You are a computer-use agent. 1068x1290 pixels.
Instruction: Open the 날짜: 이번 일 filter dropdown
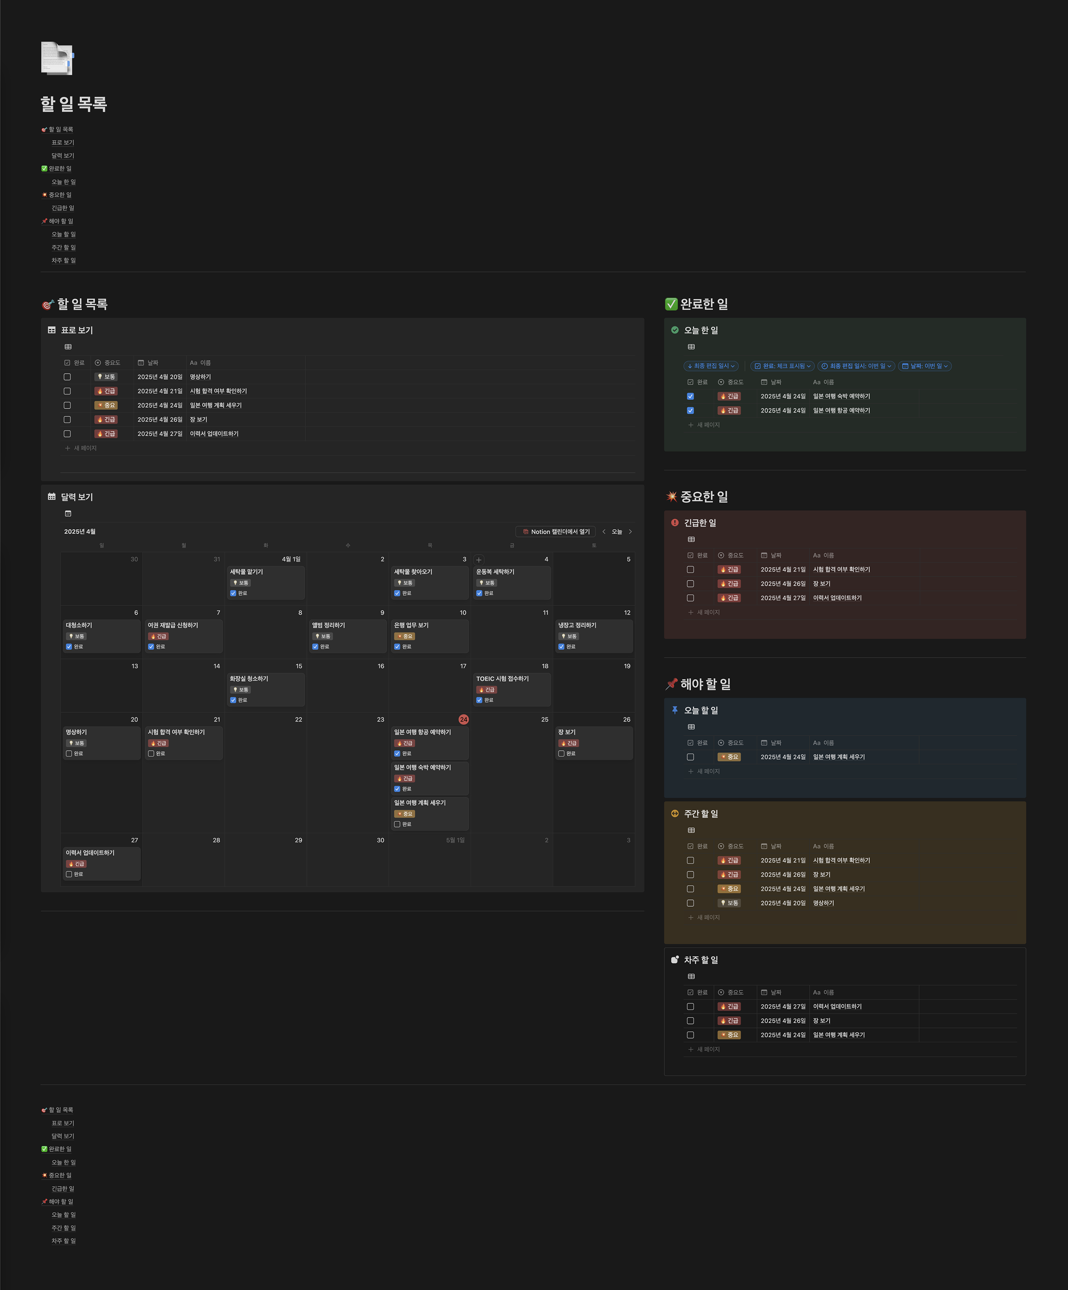[925, 366]
